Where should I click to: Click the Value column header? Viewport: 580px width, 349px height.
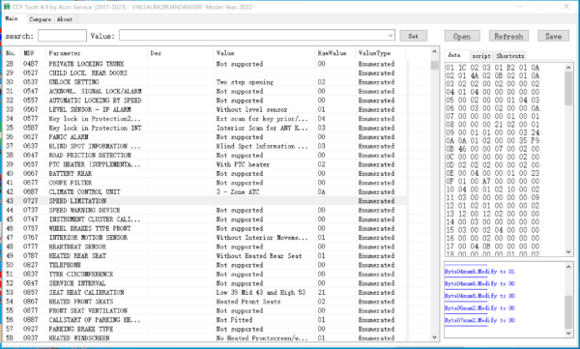(264, 53)
